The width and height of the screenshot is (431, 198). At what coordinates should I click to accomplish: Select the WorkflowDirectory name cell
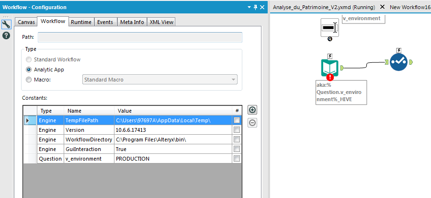click(x=89, y=140)
